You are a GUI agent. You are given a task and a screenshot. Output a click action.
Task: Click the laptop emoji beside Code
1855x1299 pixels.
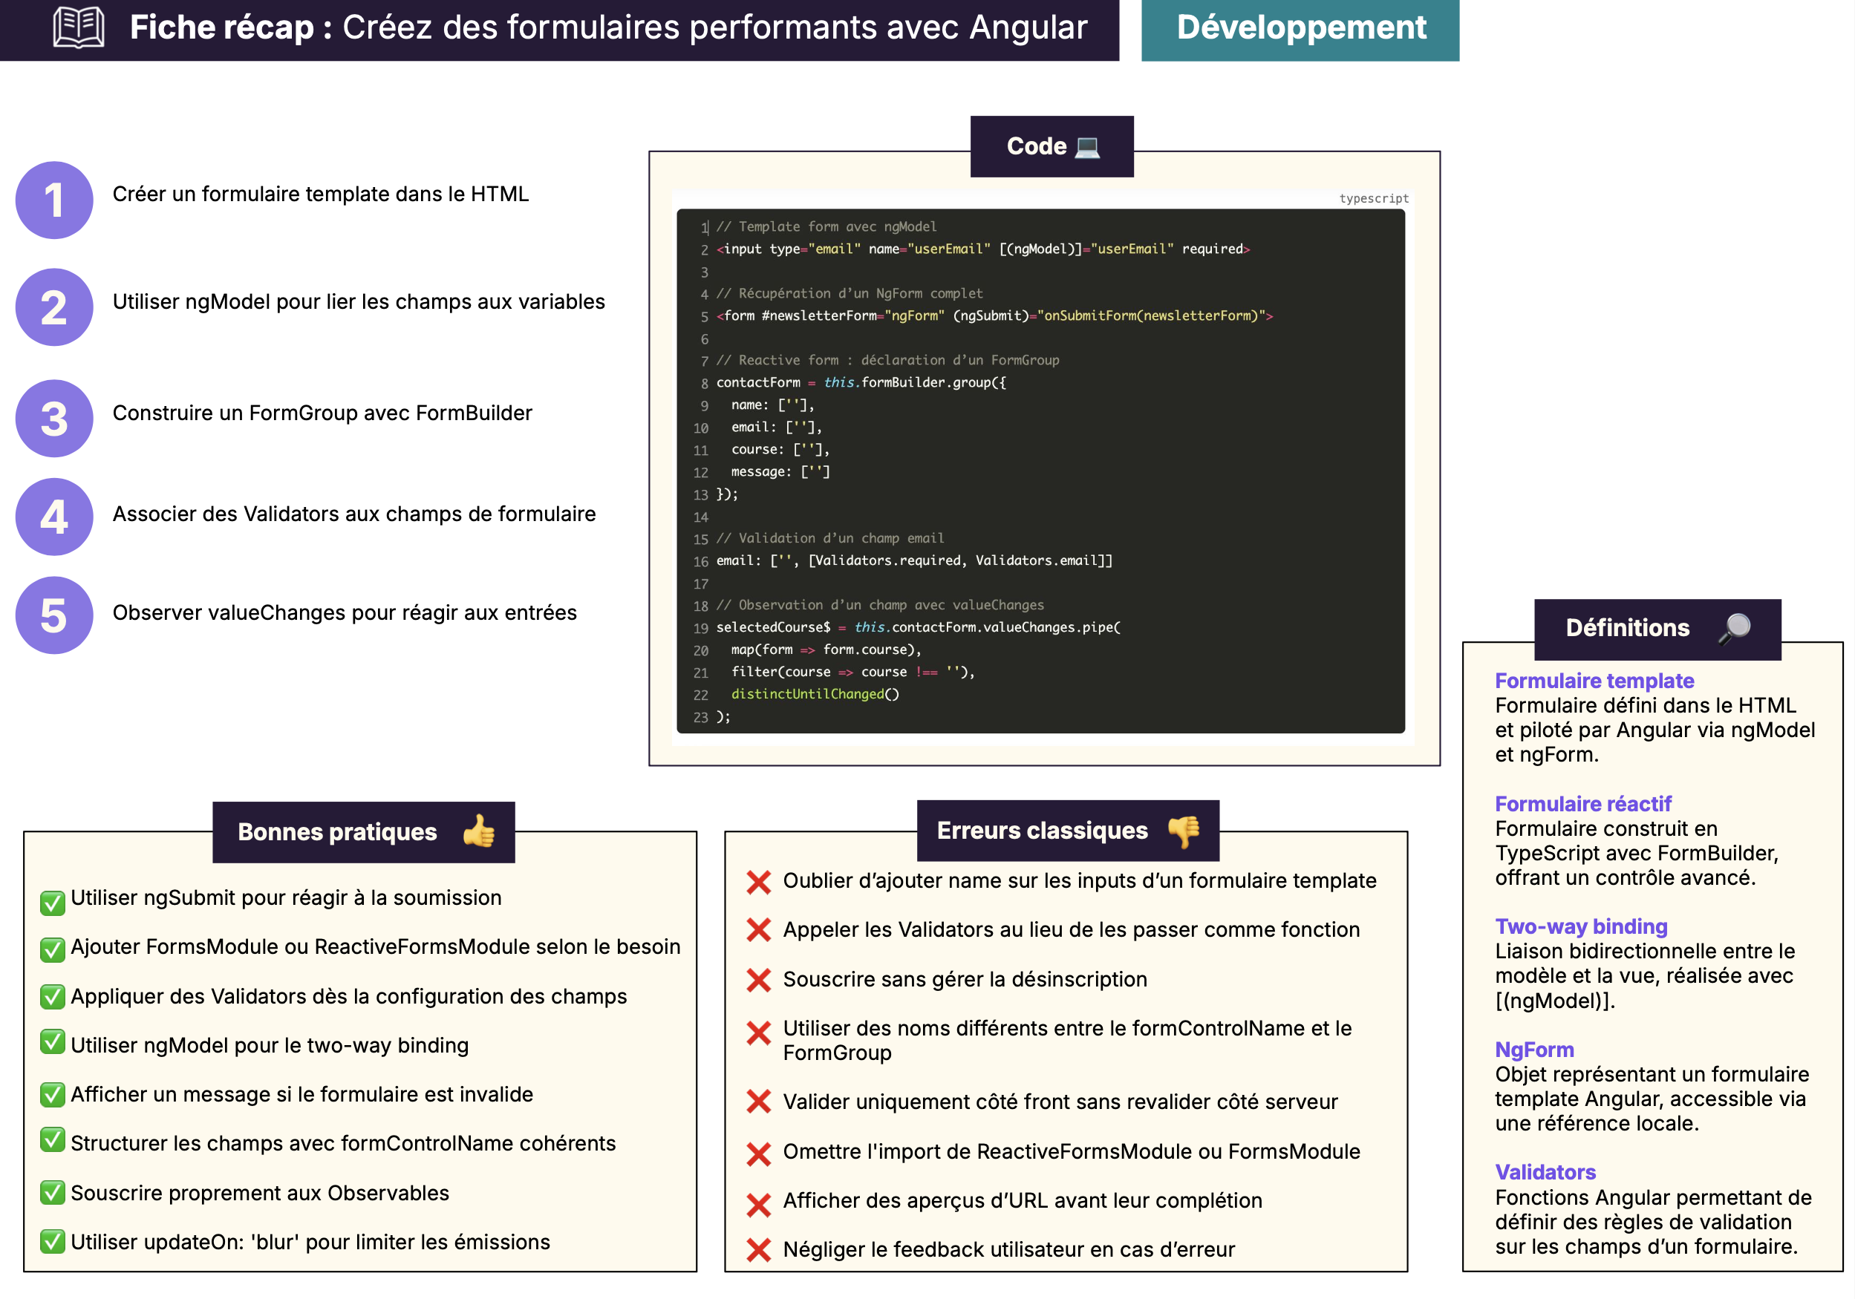coord(1087,147)
